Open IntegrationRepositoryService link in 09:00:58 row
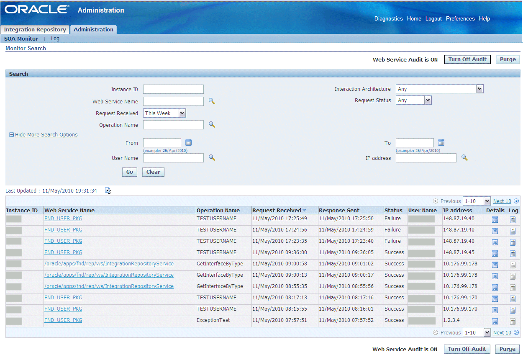Screen dimensions: 523x355 pos(109,264)
